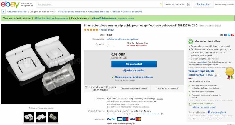Image resolution: width=235 pixels, height=125 pixels.
Task: Click the back arrow beside Retourner à Mon eBay
Action: click(x=3, y=12)
